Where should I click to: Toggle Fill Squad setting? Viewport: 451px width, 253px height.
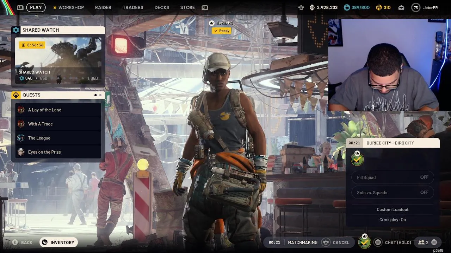coord(393,177)
